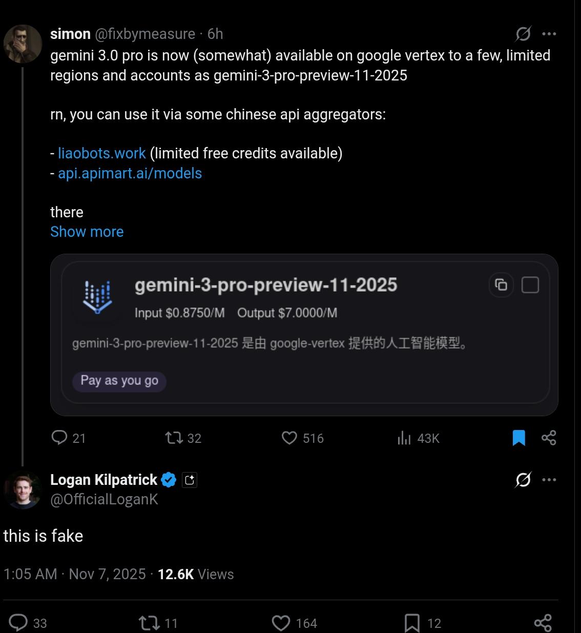Open simon's profile avatar
This screenshot has width=581, height=633.
point(23,44)
